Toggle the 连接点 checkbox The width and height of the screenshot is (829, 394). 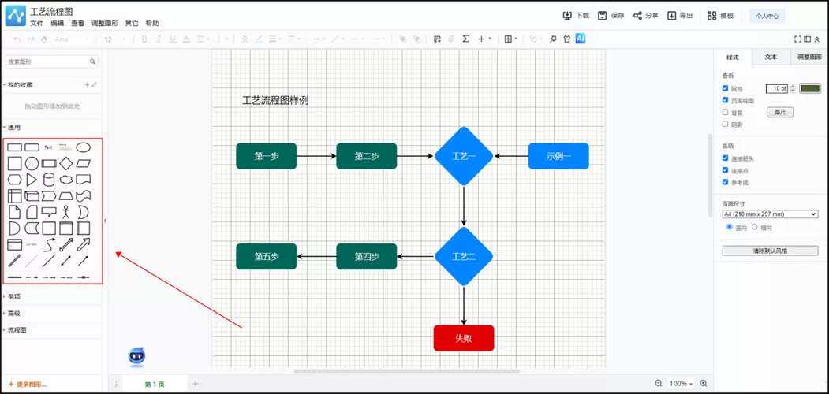(726, 170)
